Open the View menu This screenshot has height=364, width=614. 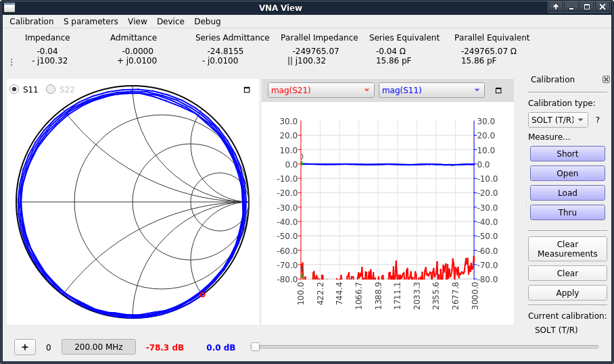137,21
